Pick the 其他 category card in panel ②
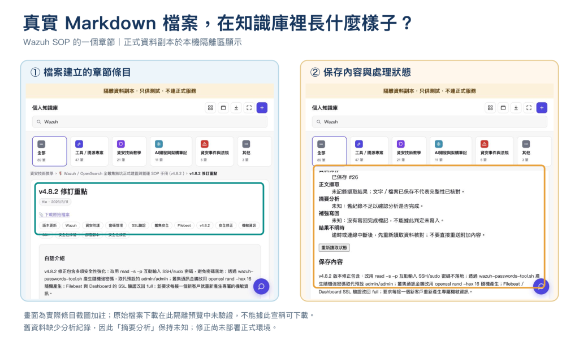This screenshot has width=579, height=350. (x=534, y=151)
